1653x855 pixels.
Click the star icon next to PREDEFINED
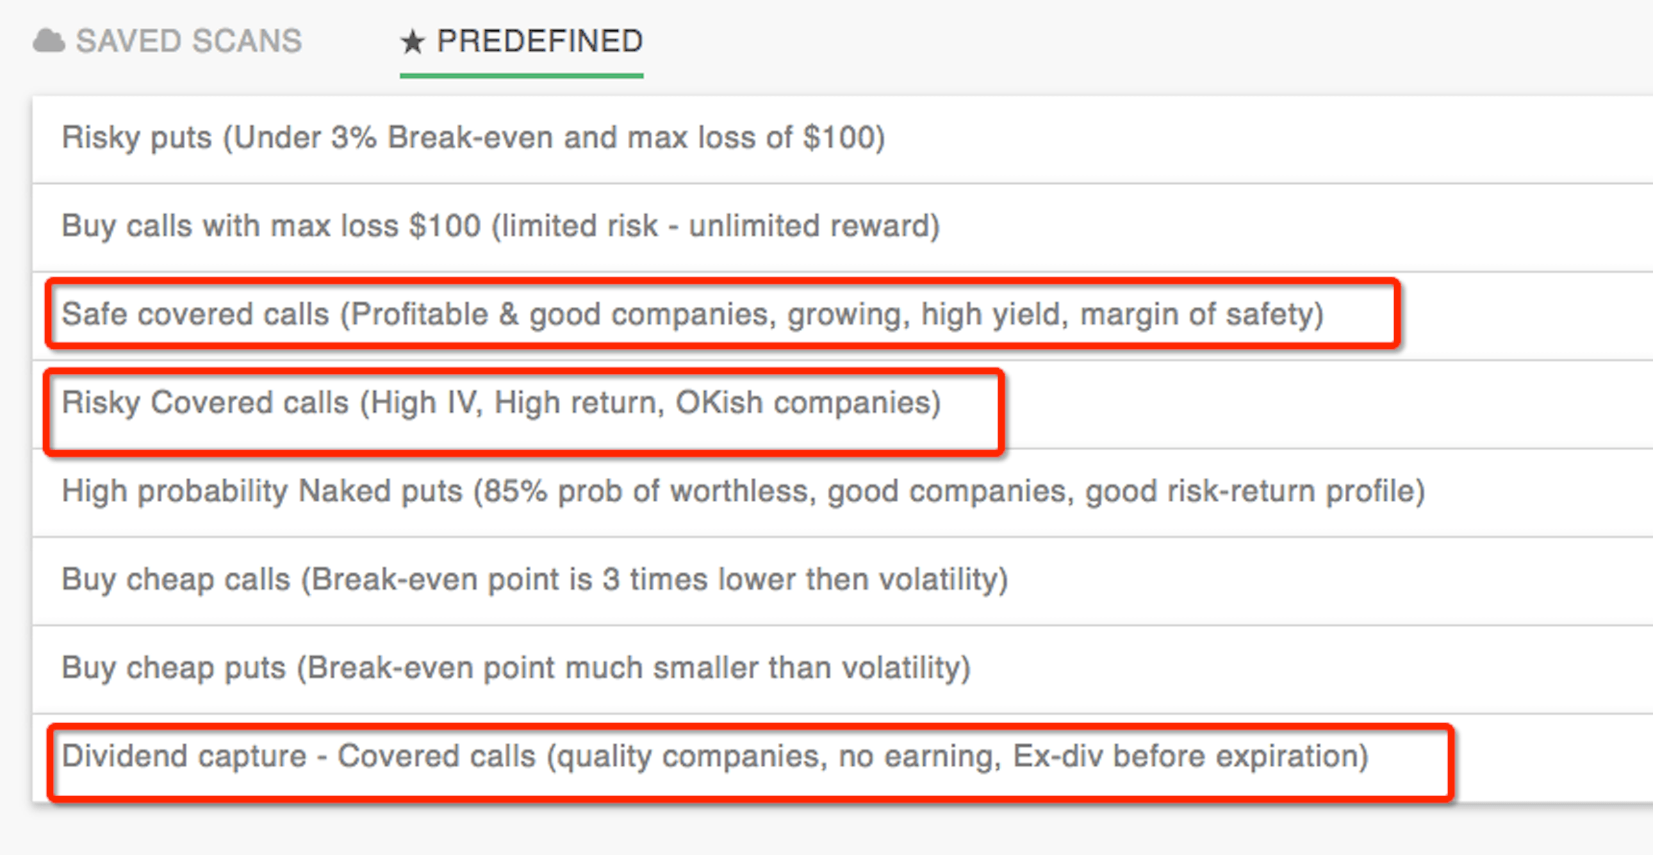(x=413, y=40)
